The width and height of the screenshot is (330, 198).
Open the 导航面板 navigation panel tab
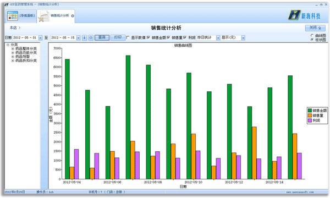coord(21,16)
